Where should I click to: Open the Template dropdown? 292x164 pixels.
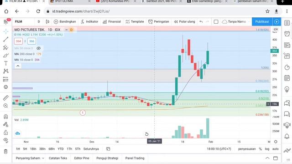[x=135, y=22]
